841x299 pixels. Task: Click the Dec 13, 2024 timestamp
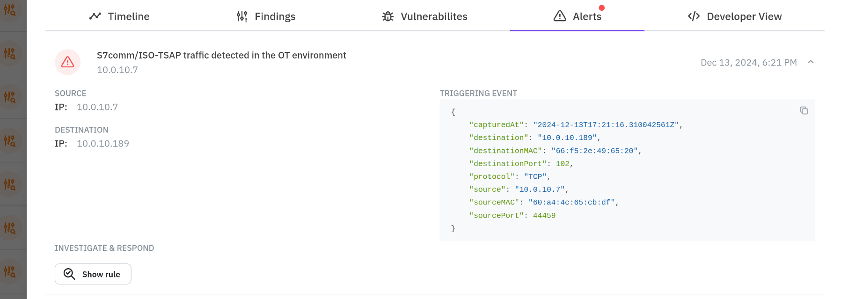click(748, 63)
